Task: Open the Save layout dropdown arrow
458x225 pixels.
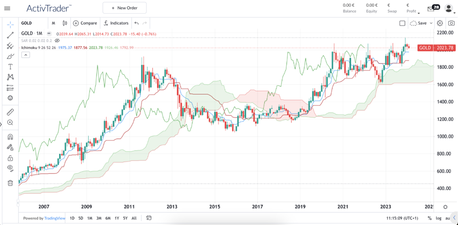Action: click(x=431, y=23)
